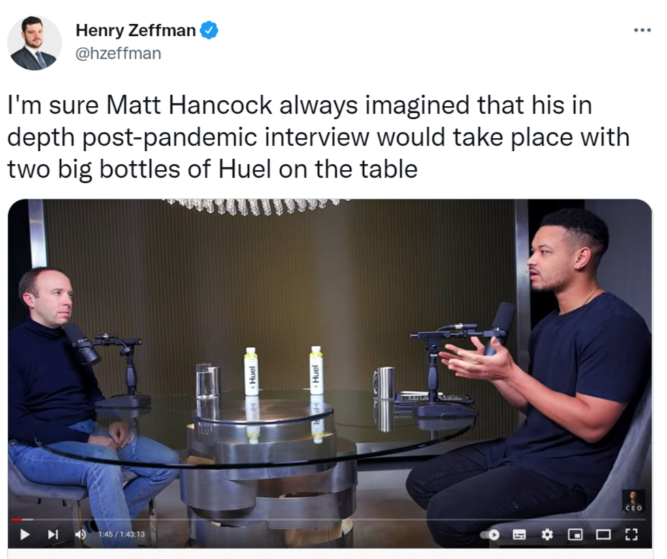Open the Henry Zeffman display name

tap(135, 30)
